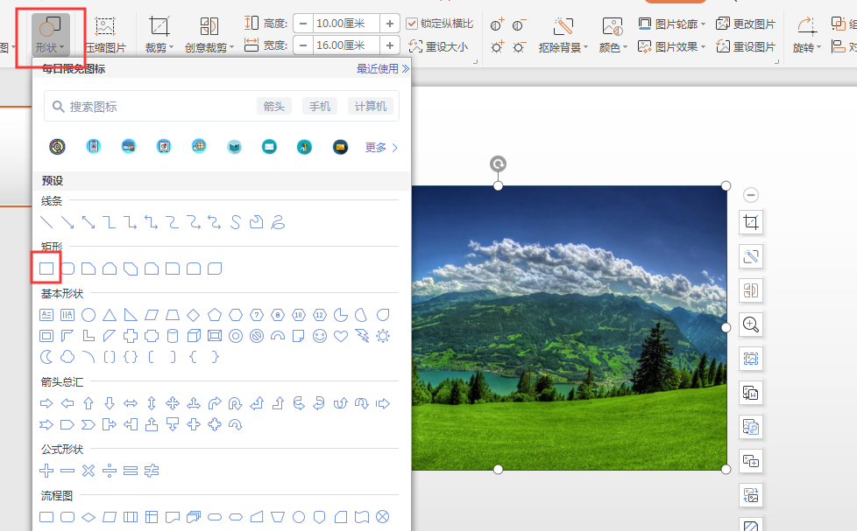Choose the right block arrow shape

click(x=46, y=403)
